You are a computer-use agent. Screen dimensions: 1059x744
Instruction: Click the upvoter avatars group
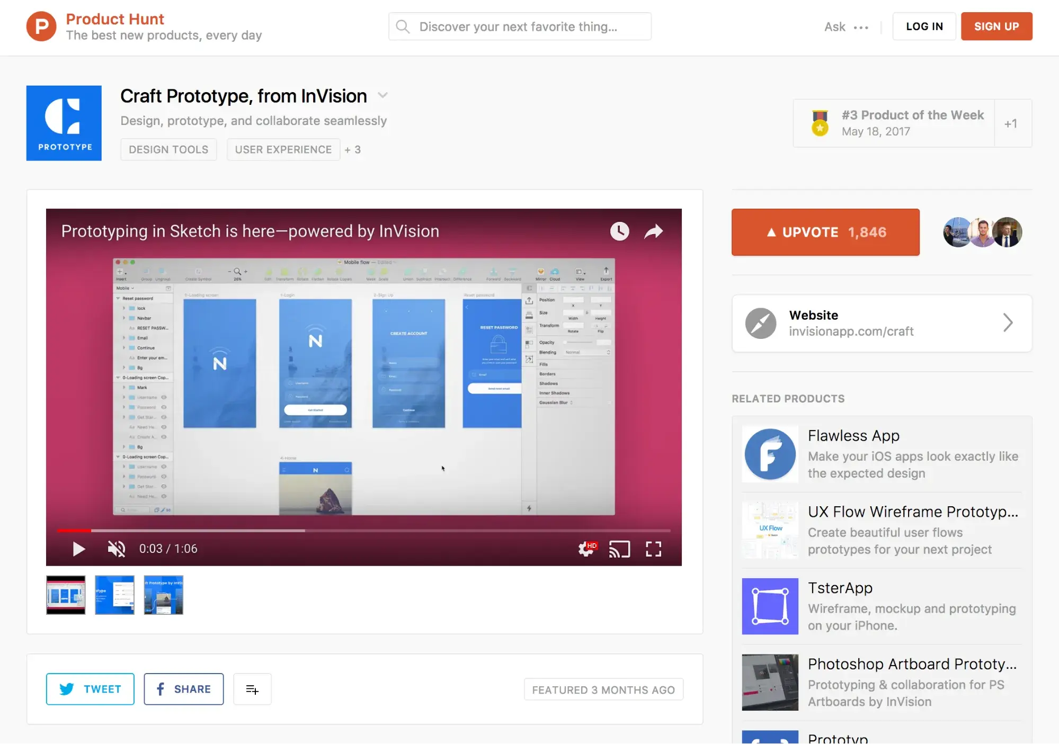983,232
